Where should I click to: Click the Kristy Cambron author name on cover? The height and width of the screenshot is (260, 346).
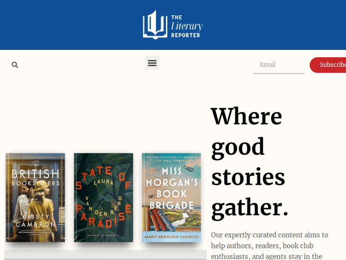[35, 221]
